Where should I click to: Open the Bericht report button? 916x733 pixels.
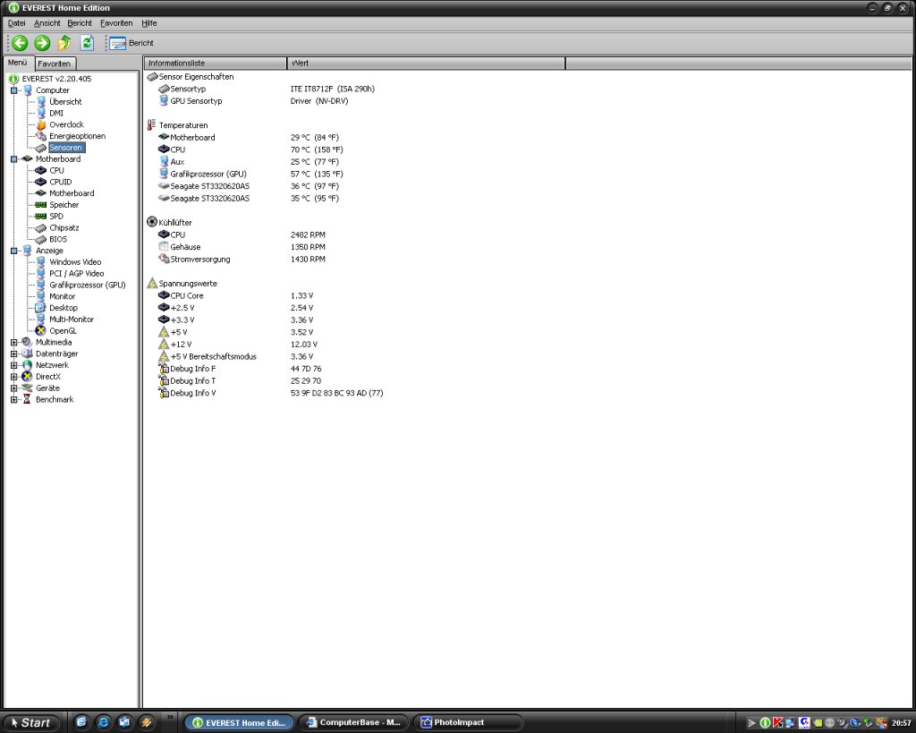click(131, 43)
